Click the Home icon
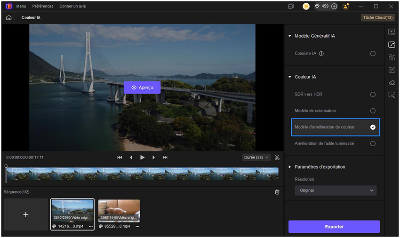 click(x=8, y=18)
